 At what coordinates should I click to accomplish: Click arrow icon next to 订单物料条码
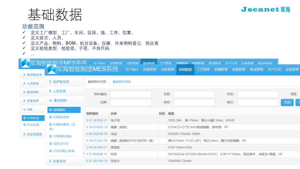tap(50, 136)
